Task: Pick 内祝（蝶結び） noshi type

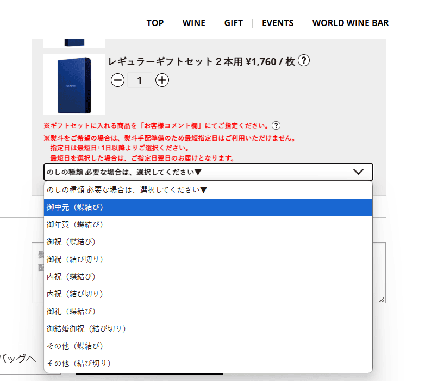Action: point(208,277)
